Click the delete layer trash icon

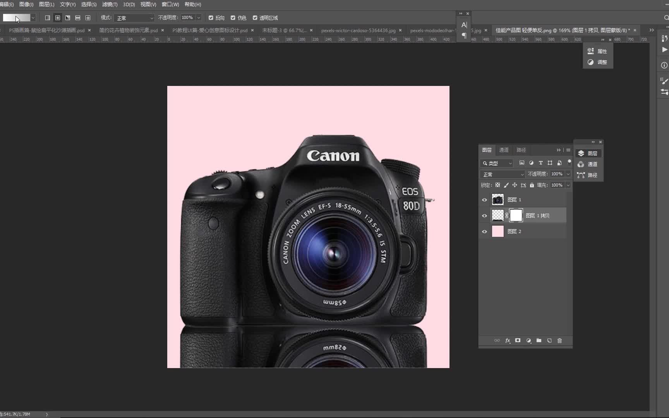559,341
